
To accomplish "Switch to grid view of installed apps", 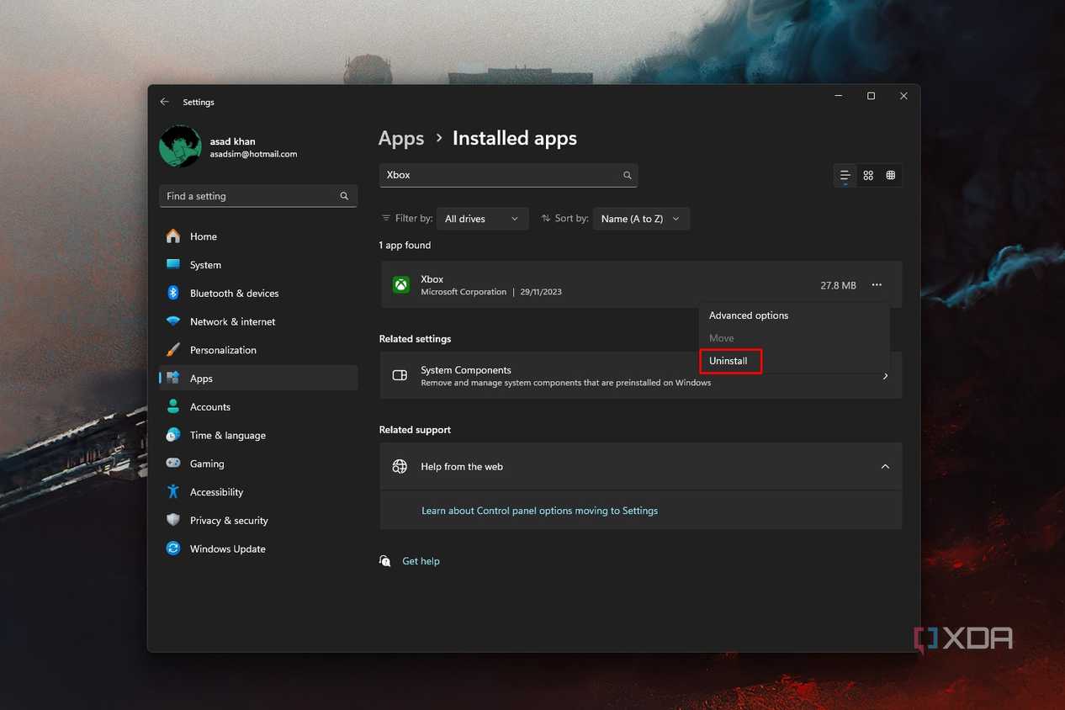I will [868, 175].
